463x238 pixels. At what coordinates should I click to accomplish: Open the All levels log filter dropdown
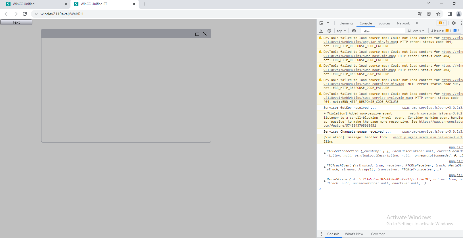pyautogui.click(x=416, y=31)
